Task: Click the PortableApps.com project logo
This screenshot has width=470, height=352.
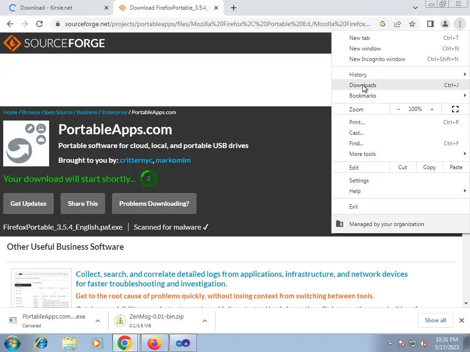Action: pos(26,143)
